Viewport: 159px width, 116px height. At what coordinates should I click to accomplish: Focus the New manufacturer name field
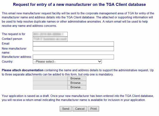[x=73, y=49]
